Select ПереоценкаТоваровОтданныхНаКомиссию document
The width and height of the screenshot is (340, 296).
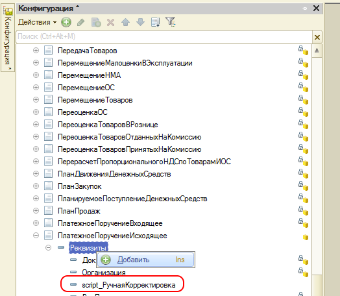pyautogui.click(x=130, y=137)
